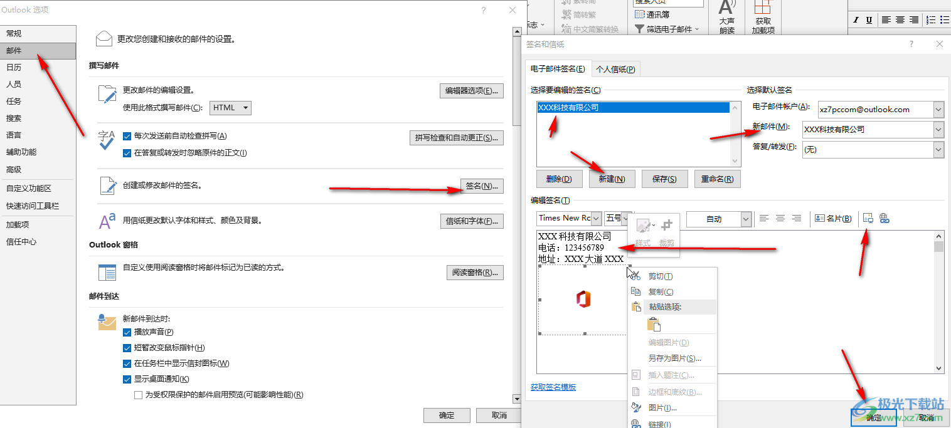Toggle 短暂改变鼠标指针 checkbox

pyautogui.click(x=127, y=348)
